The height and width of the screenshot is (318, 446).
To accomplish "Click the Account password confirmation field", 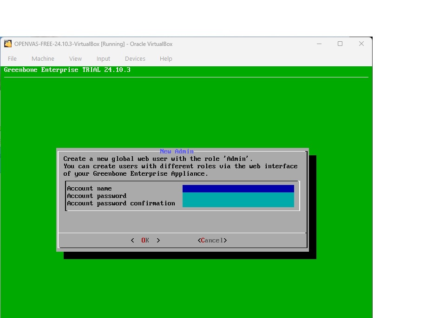I will click(x=238, y=204).
